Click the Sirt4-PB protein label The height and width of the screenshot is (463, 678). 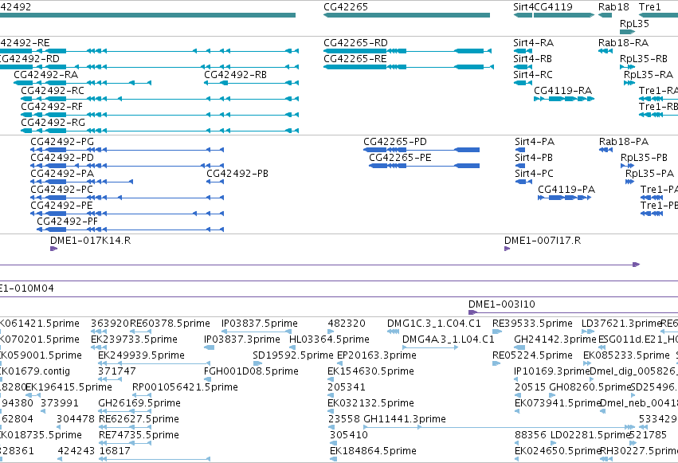coord(534,158)
